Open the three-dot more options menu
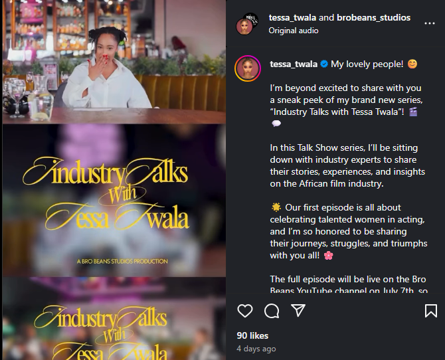Image resolution: width=445 pixels, height=360 pixels. tap(429, 23)
